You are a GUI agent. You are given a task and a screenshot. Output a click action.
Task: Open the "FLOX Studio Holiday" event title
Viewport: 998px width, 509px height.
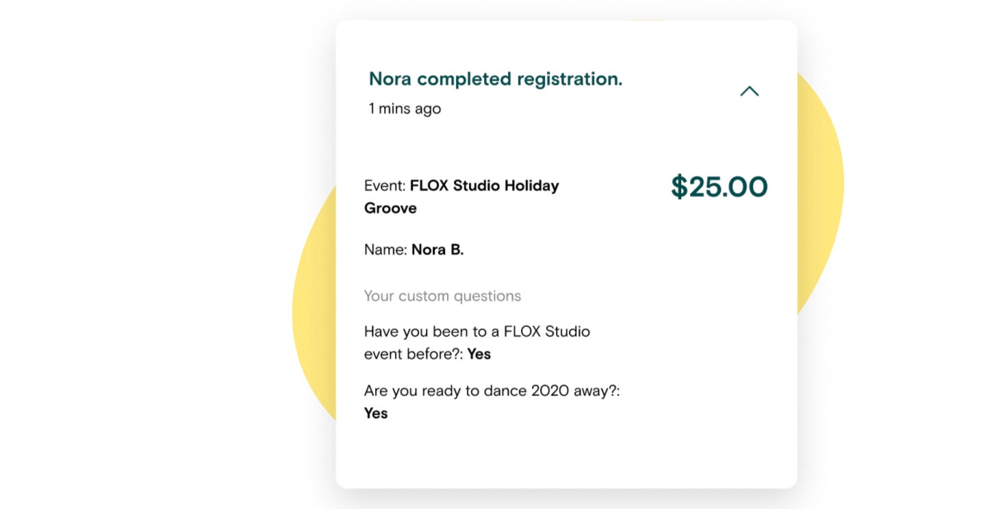coord(485,186)
